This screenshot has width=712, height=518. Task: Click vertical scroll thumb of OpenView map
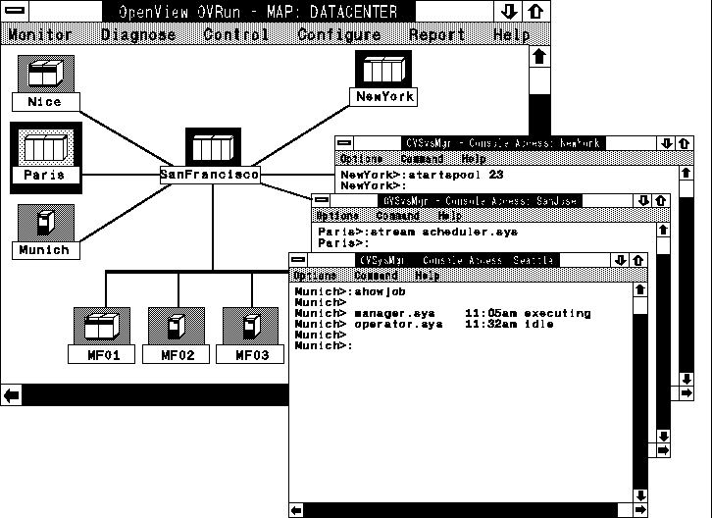pos(539,80)
